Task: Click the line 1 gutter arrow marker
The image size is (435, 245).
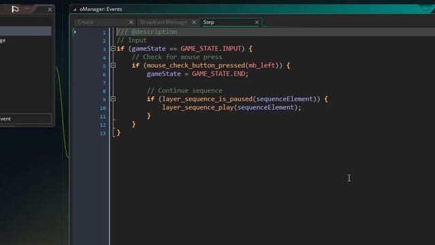Action: click(x=75, y=32)
